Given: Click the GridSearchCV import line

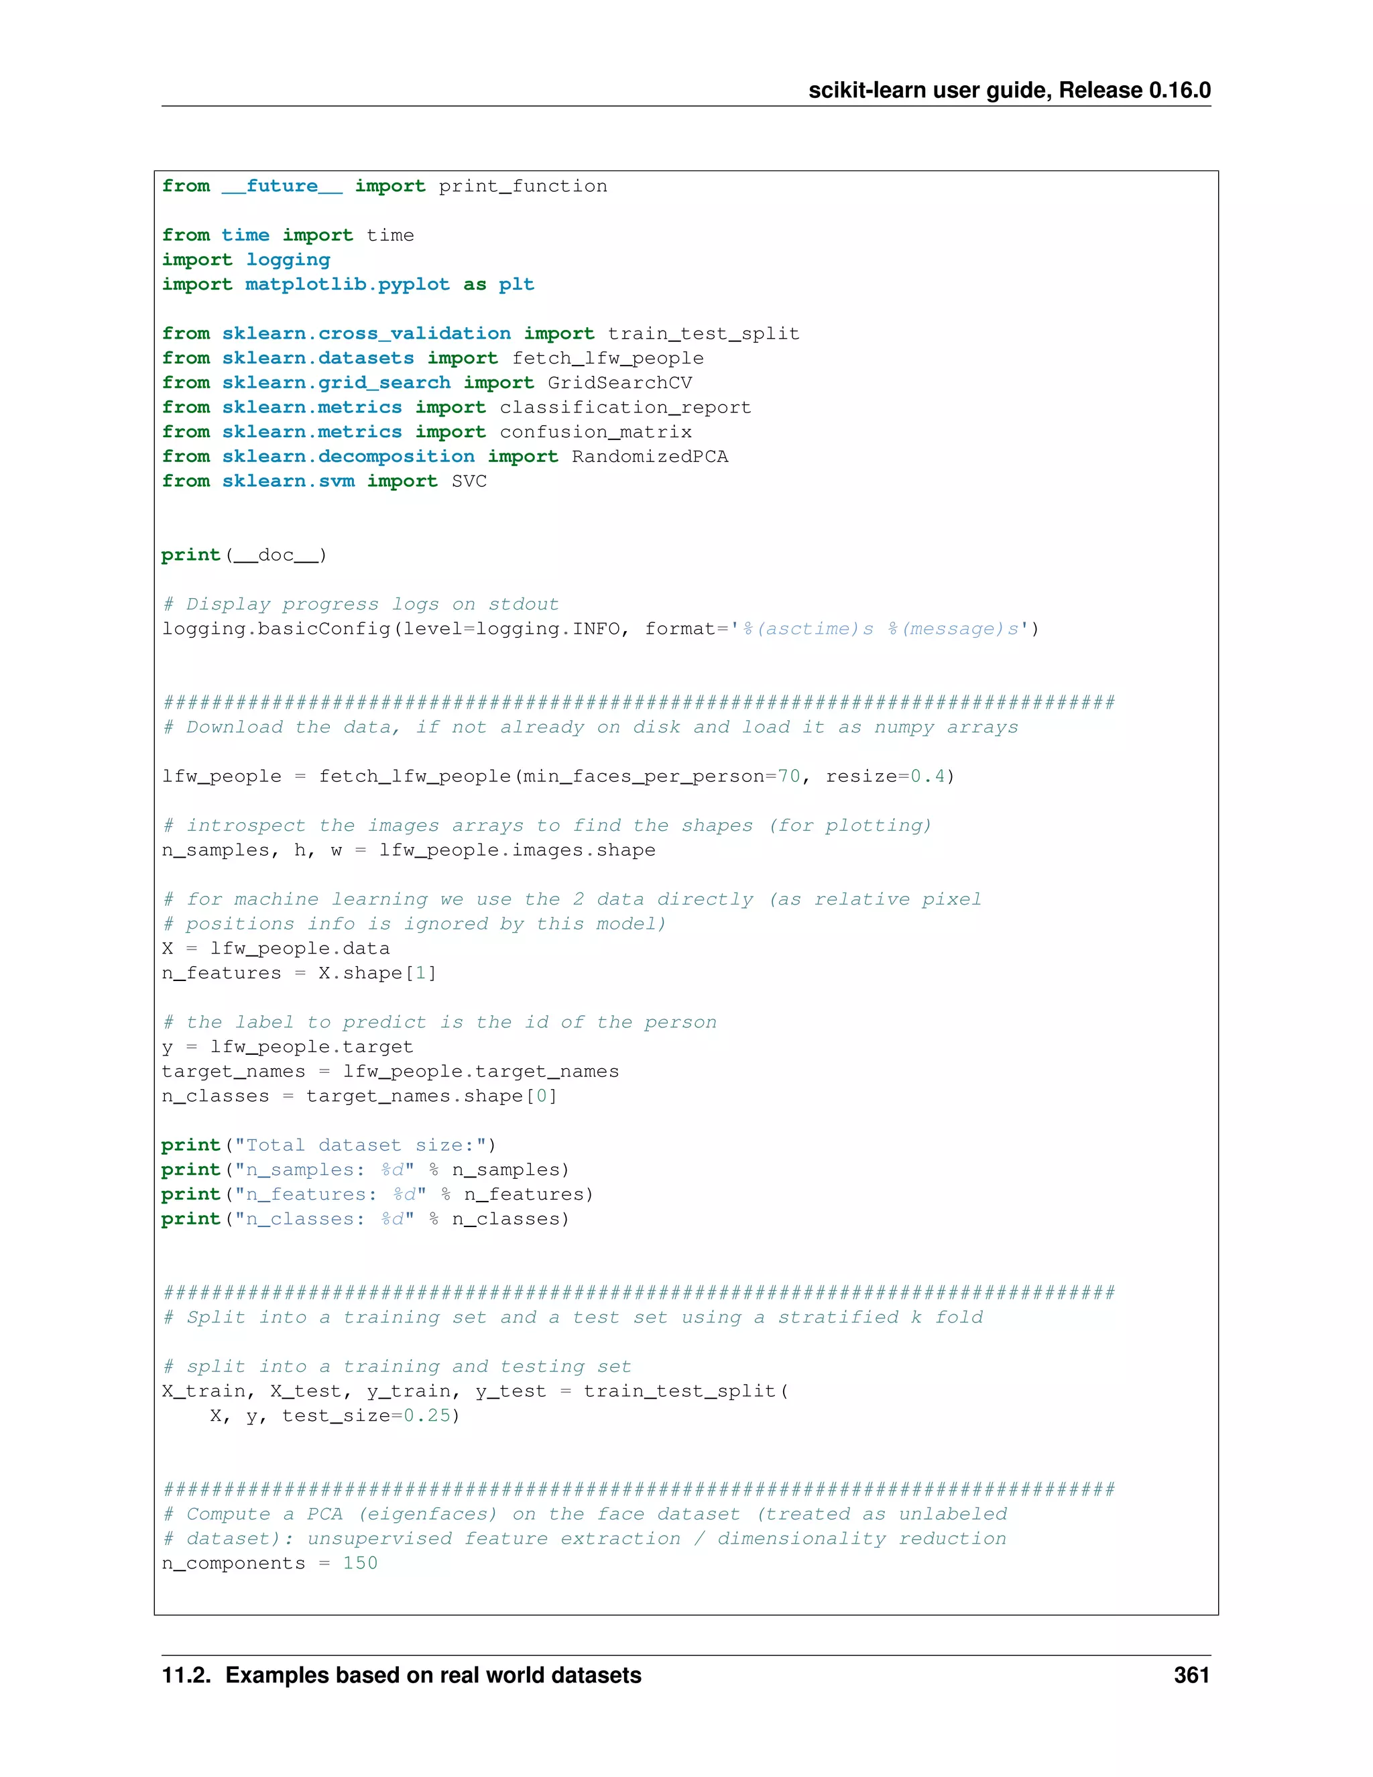Looking at the screenshot, I should 427,382.
